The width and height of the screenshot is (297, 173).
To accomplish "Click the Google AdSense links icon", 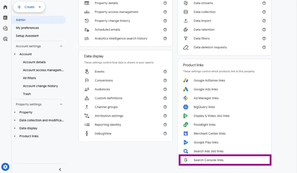I will pos(185,80).
